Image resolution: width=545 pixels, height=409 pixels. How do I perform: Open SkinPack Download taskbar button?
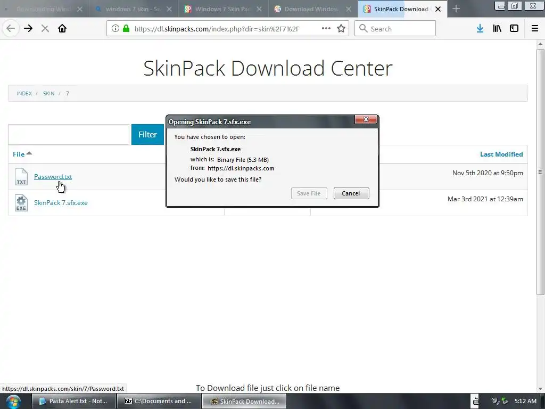(244, 402)
